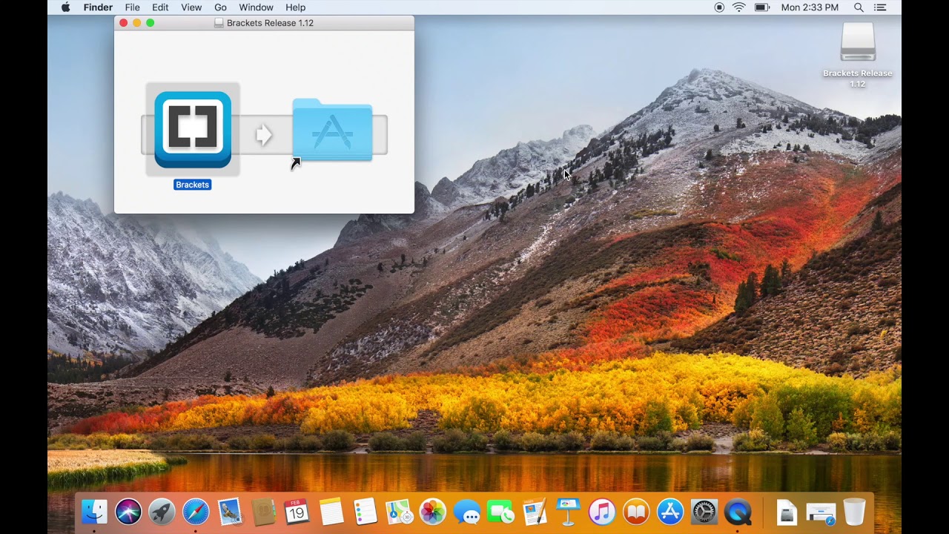Open the Wi-Fi status menu
Screen dimensions: 949x534
coord(739,7)
